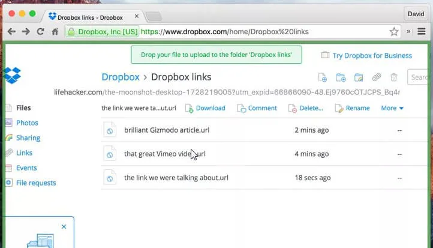Click the 18 secs ago timestamp
Image resolution: width=433 pixels, height=248 pixels.
coord(312,178)
